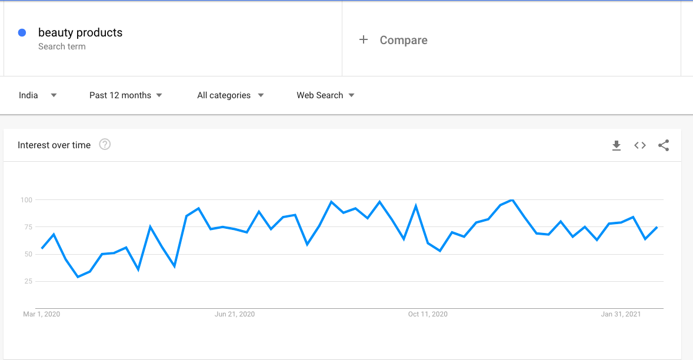The height and width of the screenshot is (360, 693).
Task: Edit the beauty products search term
Action: coord(80,33)
